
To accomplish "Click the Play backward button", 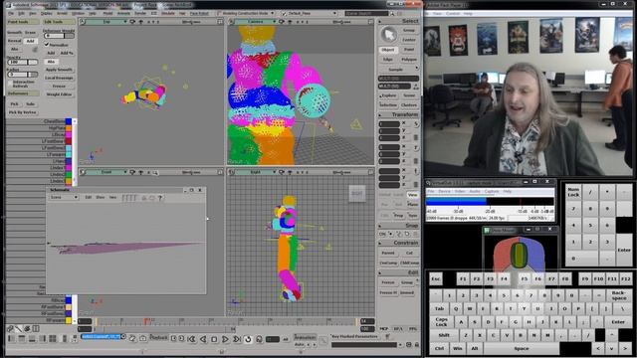I will [203, 339].
